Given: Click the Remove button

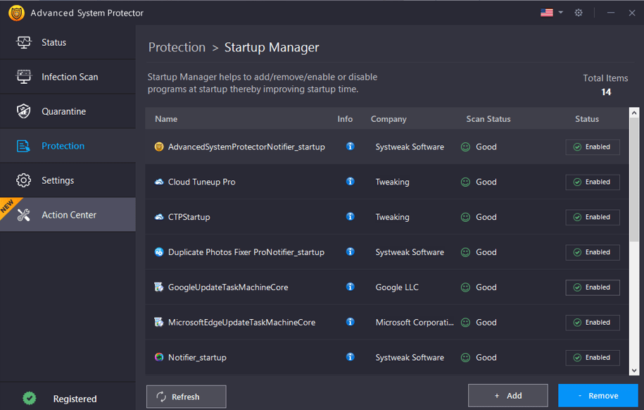Looking at the screenshot, I should tap(598, 396).
